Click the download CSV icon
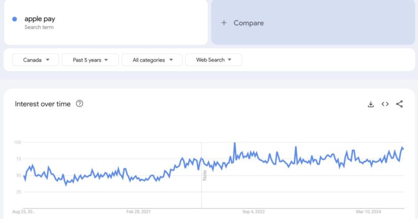Screen dimensions: 418x219 tap(371, 104)
